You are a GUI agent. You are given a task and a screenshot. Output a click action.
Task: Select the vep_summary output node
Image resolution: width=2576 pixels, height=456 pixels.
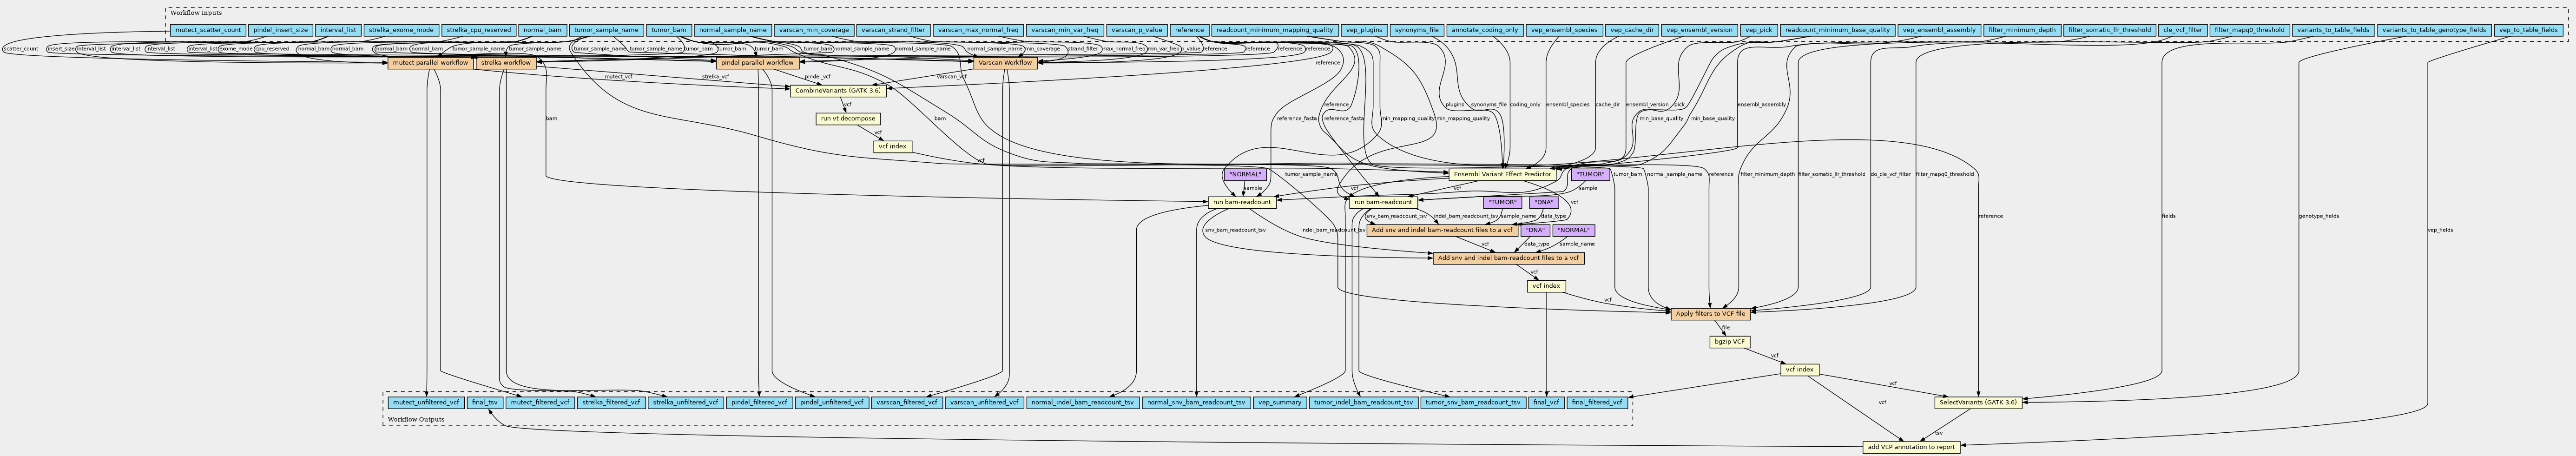1280,403
